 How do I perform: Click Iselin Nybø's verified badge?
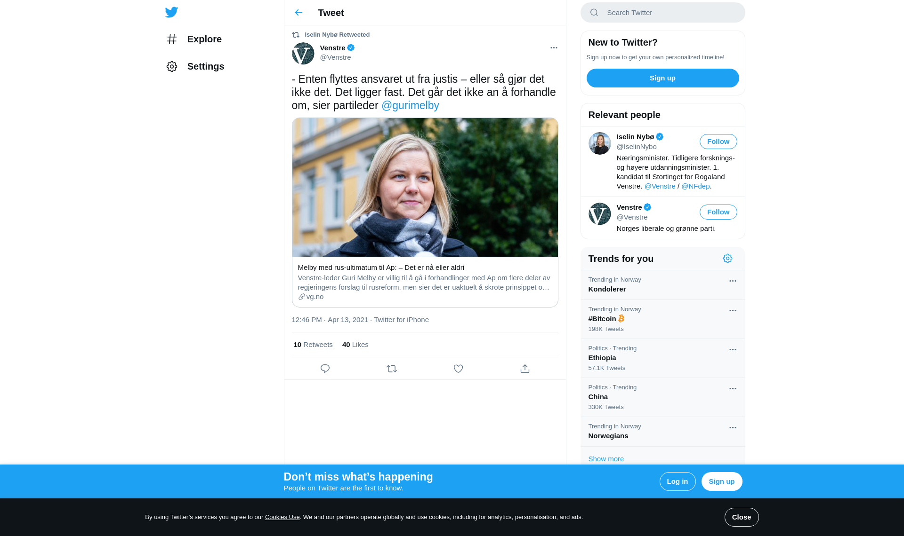tap(660, 137)
